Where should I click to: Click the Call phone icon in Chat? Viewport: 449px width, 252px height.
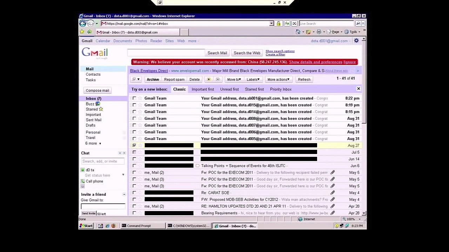pos(83,181)
